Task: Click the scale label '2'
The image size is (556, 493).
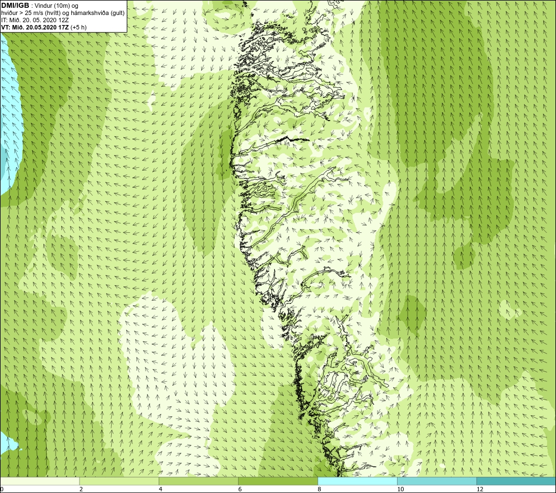Action: (81, 490)
